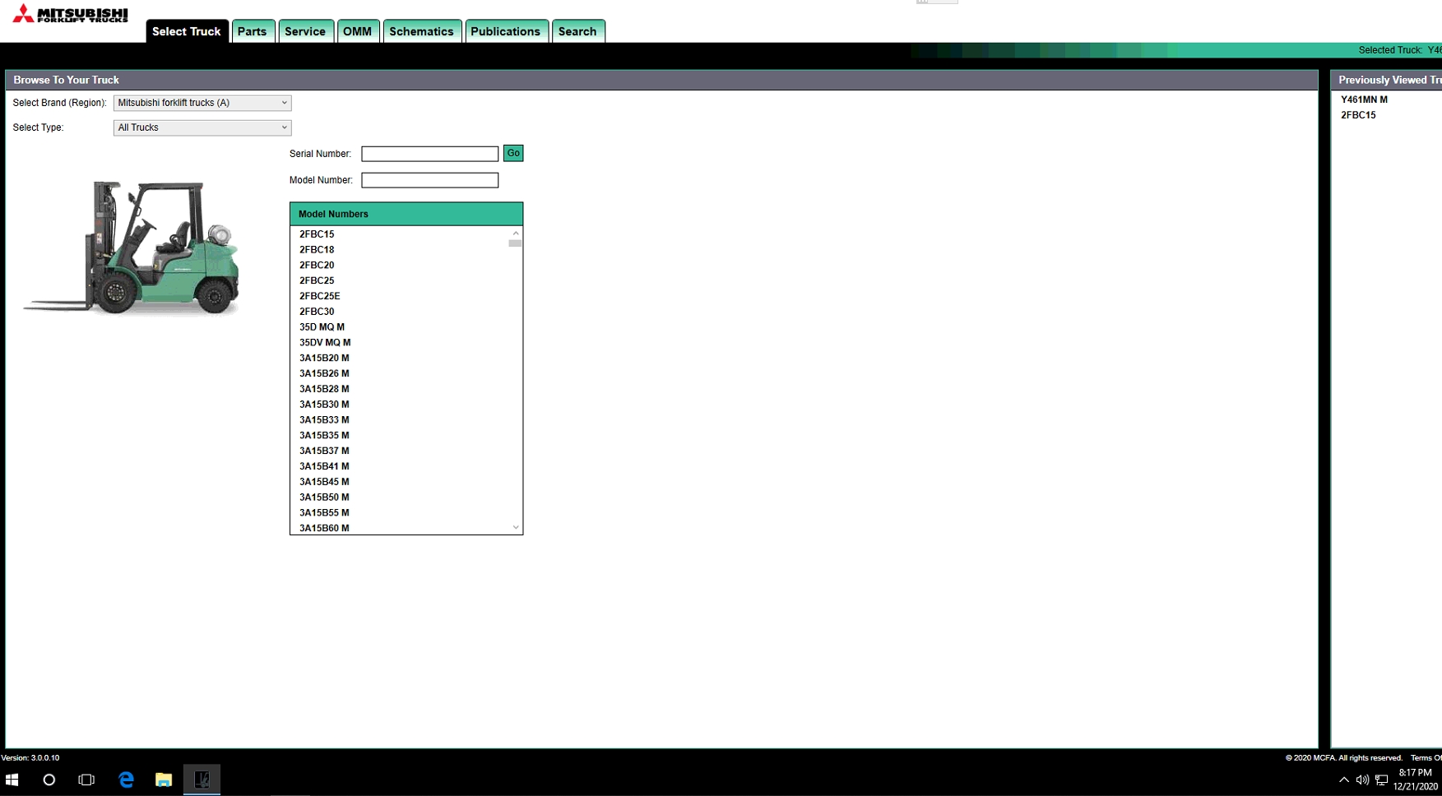Select model 3A15B26 M
The width and height of the screenshot is (1442, 796).
pyautogui.click(x=324, y=373)
